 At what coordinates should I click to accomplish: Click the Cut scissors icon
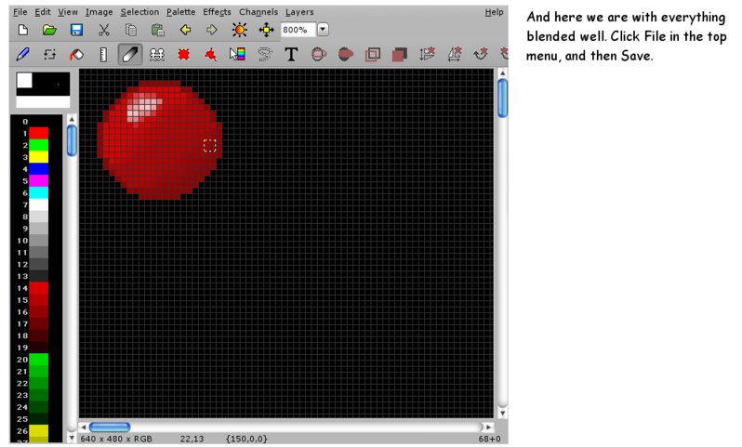coord(104,30)
